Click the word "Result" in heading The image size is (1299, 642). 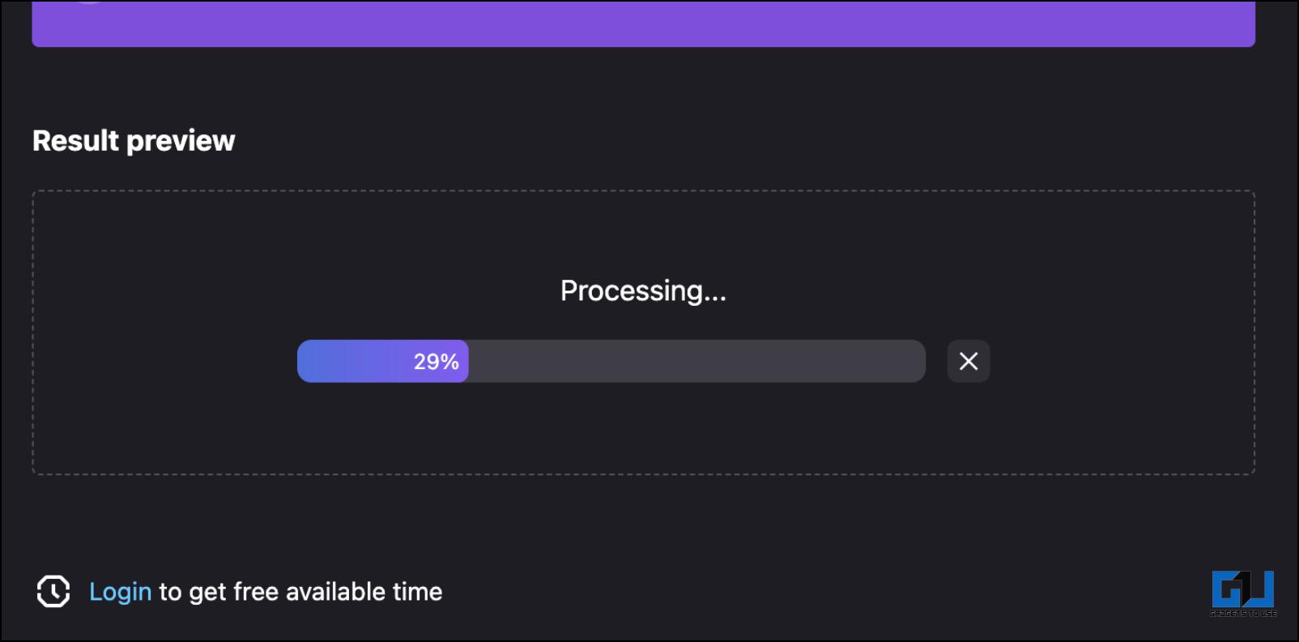(x=76, y=141)
